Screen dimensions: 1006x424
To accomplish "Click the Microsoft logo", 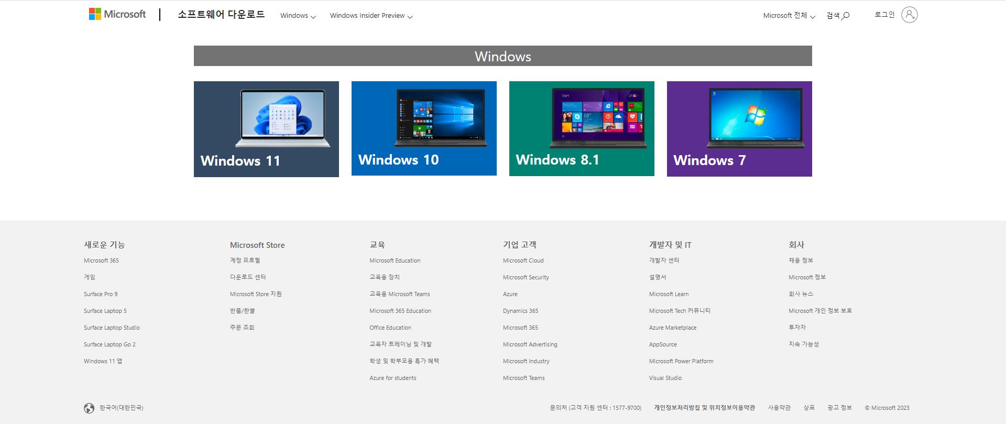I will pos(117,14).
